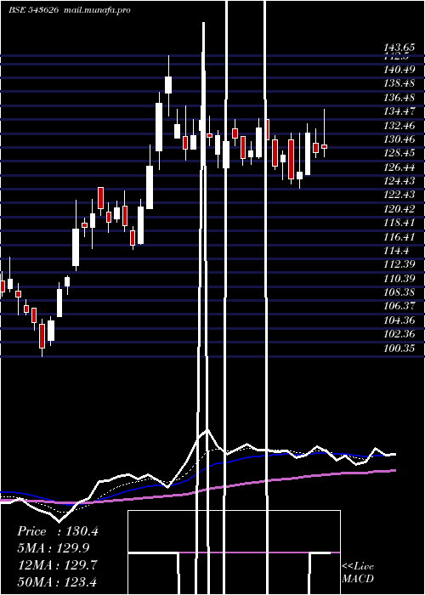This screenshot has height=595, width=425.
Task: Click the 104.36 price axis label
Action: coord(399,320)
